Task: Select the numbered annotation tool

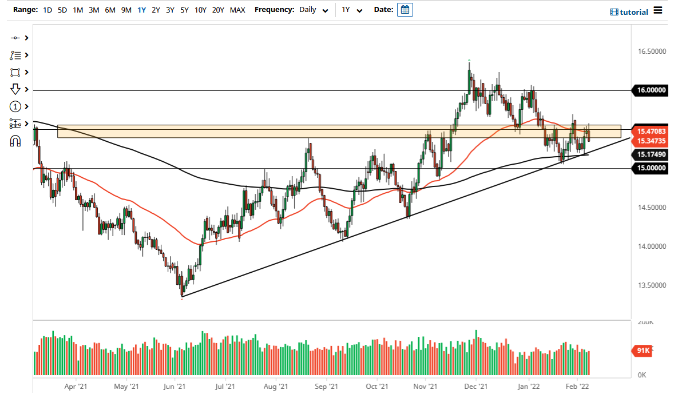Action: pos(15,106)
